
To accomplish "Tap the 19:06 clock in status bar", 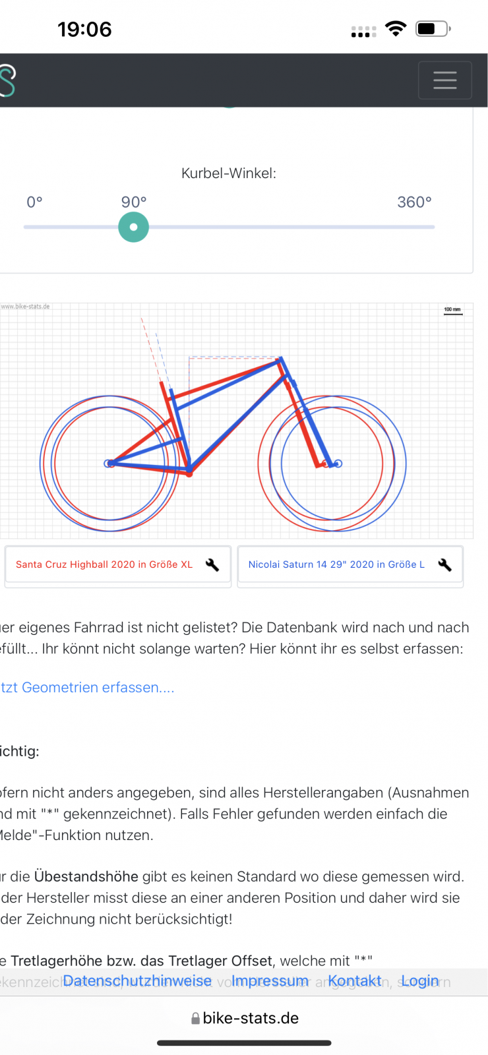I will (x=84, y=29).
